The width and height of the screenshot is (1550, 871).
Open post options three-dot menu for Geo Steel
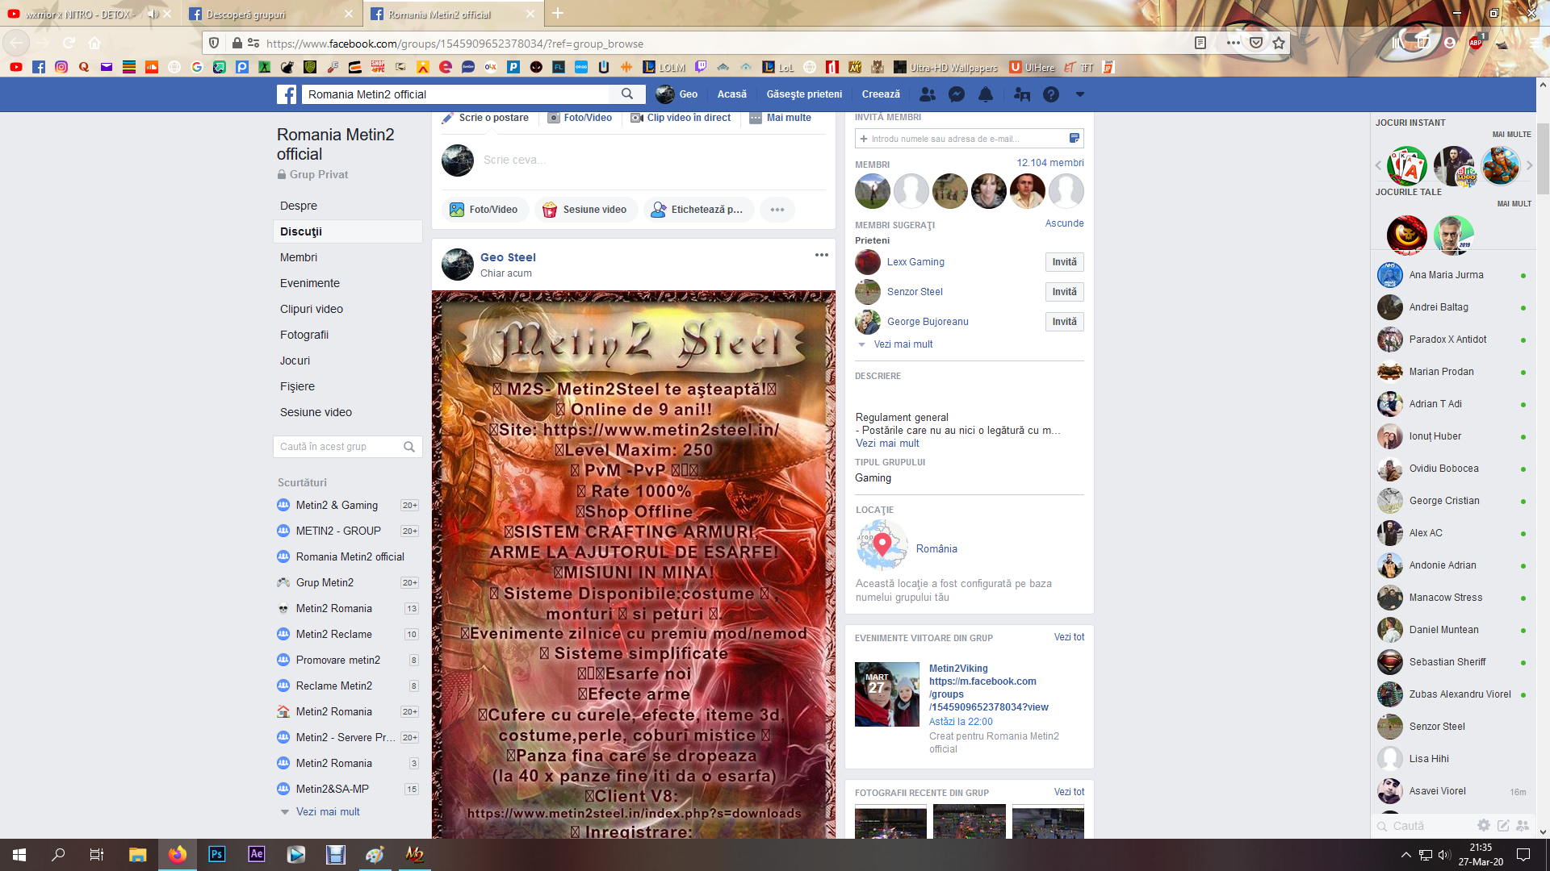tap(821, 255)
